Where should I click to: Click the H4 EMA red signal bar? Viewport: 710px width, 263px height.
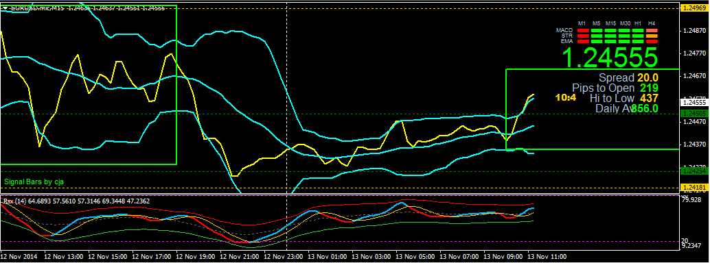[x=652, y=41]
